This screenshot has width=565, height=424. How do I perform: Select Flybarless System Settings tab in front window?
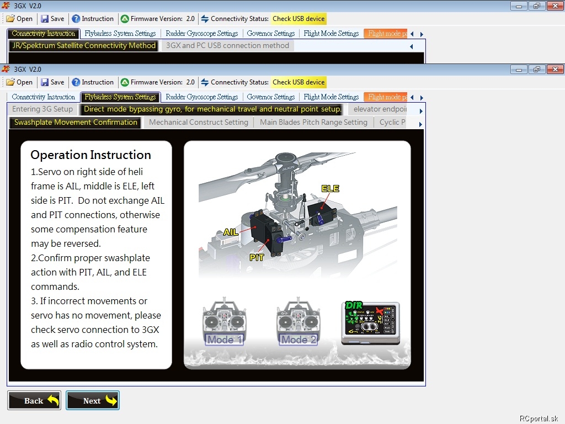coord(120,97)
